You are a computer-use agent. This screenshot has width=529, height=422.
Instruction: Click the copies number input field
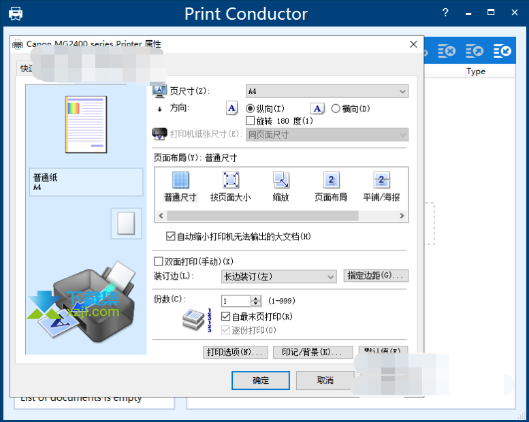236,301
